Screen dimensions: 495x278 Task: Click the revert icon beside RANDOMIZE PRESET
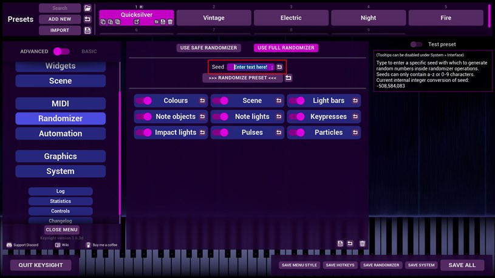pyautogui.click(x=288, y=78)
